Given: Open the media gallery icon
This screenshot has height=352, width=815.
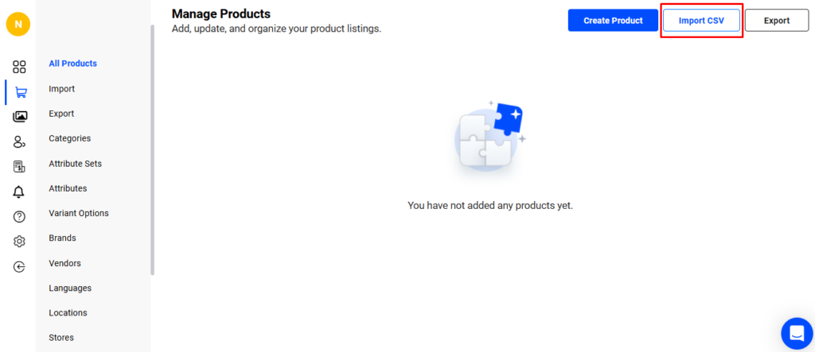Looking at the screenshot, I should 20,117.
